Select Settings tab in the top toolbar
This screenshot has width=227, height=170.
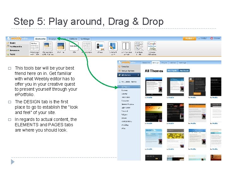pos(85,39)
